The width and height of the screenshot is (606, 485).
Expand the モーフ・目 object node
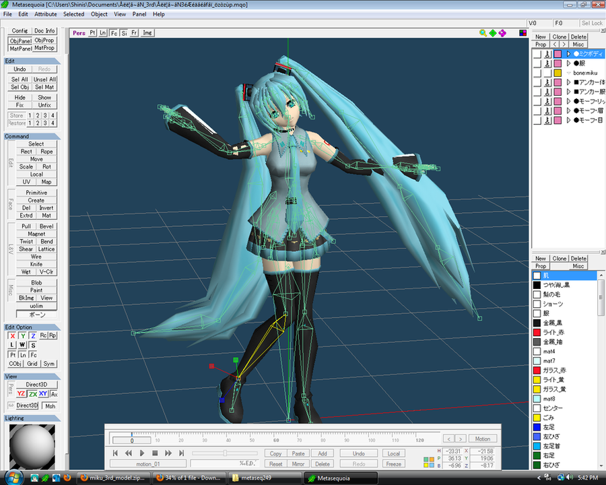[568, 121]
